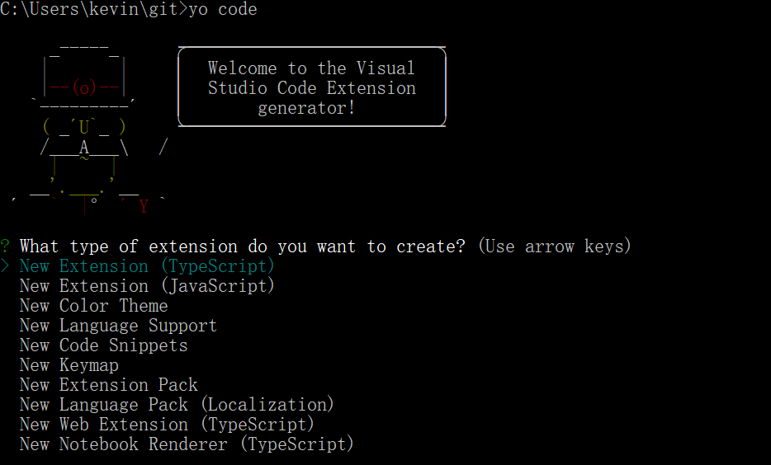
Task: Click the '(Use arrow keys)' hint
Action: (x=554, y=246)
